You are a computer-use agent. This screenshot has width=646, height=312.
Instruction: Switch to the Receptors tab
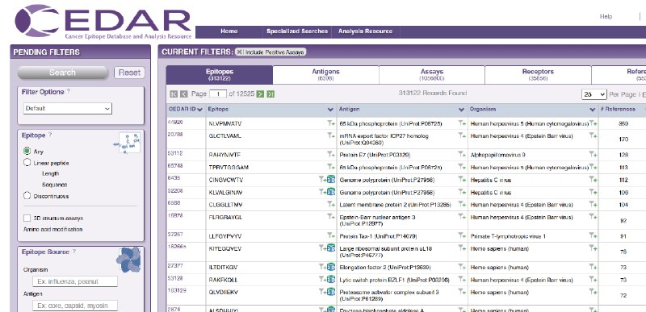click(x=538, y=74)
